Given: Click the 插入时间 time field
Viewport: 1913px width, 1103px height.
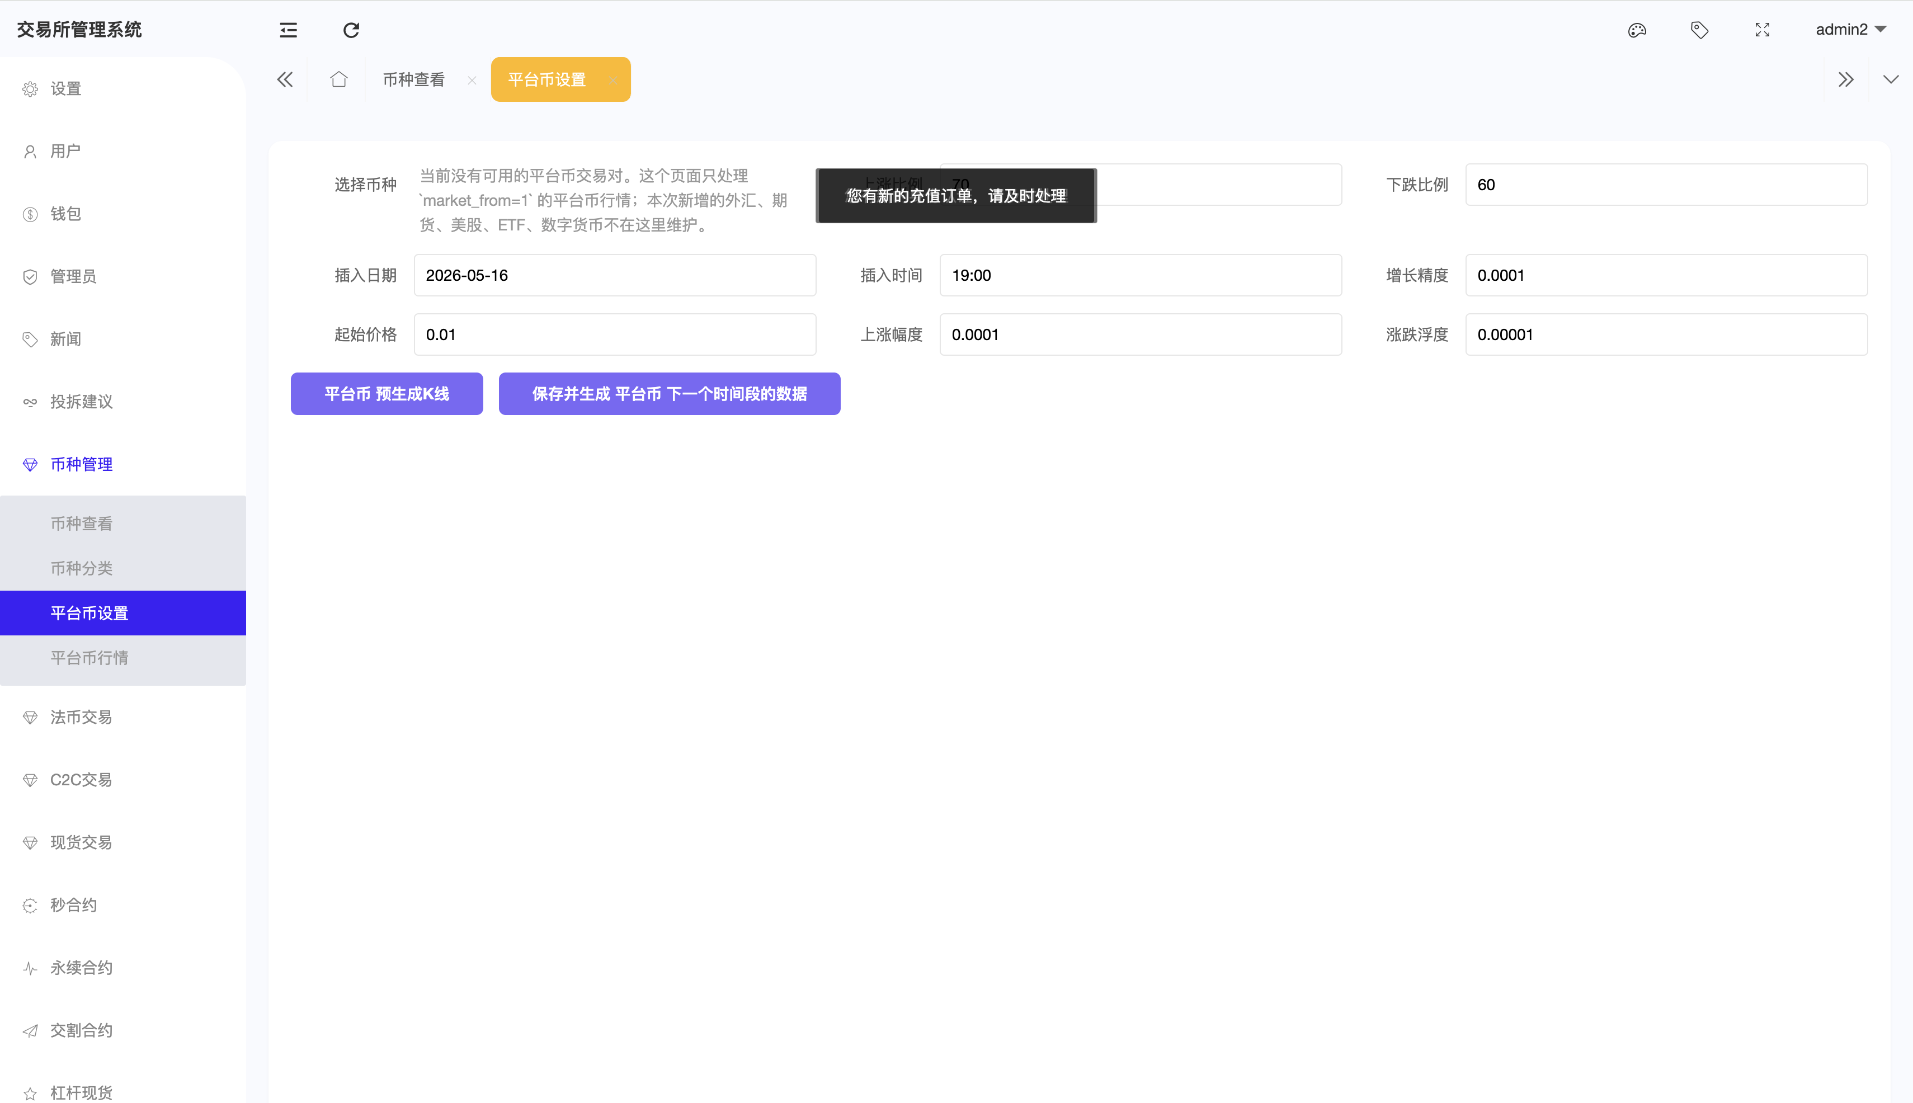Looking at the screenshot, I should 1140,275.
